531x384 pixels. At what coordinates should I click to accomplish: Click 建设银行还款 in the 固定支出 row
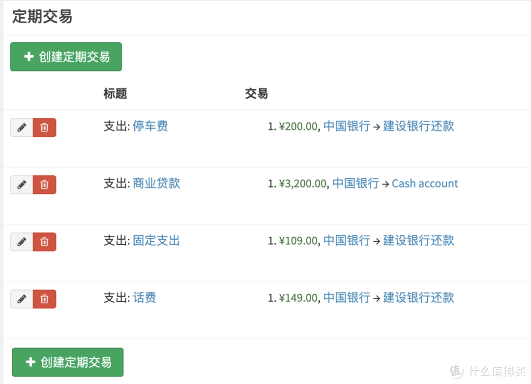point(418,240)
